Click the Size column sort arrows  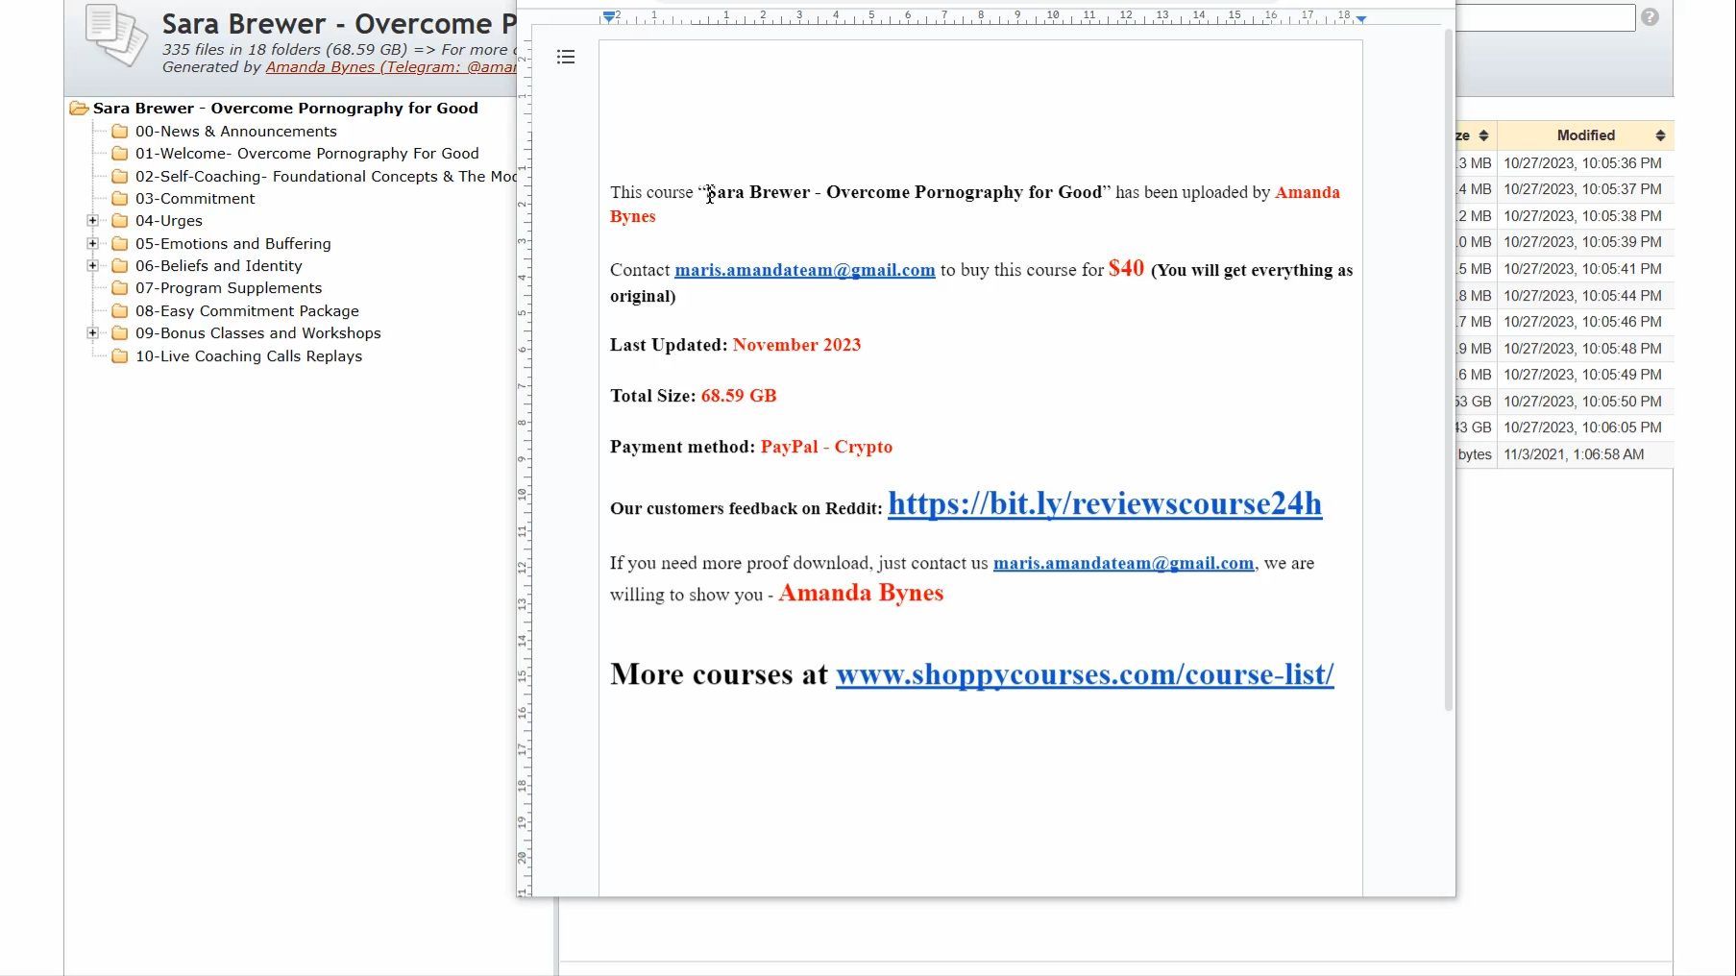click(1483, 135)
